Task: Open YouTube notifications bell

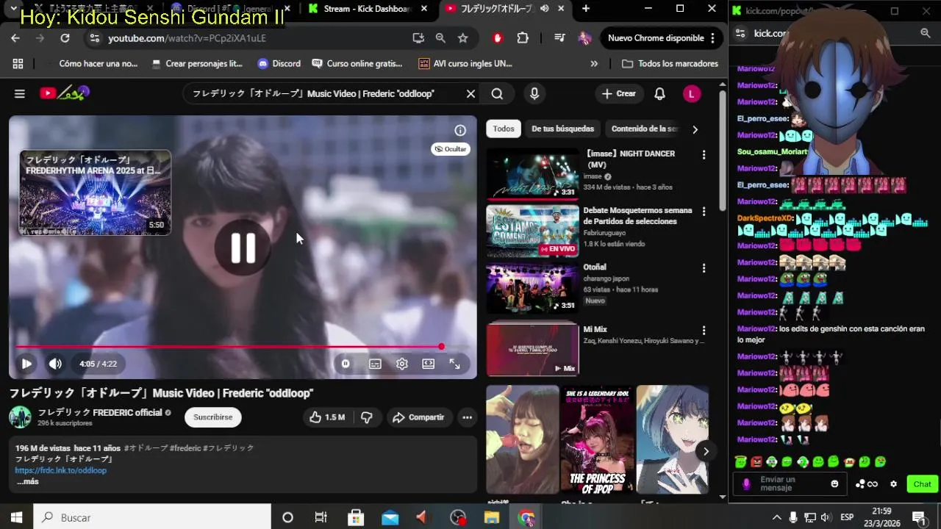Action: click(x=659, y=93)
